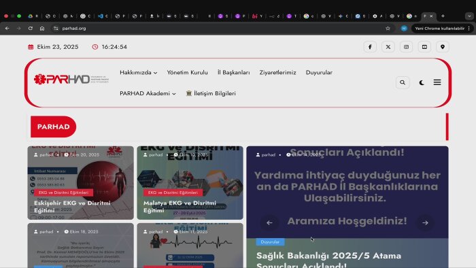This screenshot has height=268, width=476.
Task: Open the Ekim 18, 2025 post thumbnail
Action: click(80, 246)
